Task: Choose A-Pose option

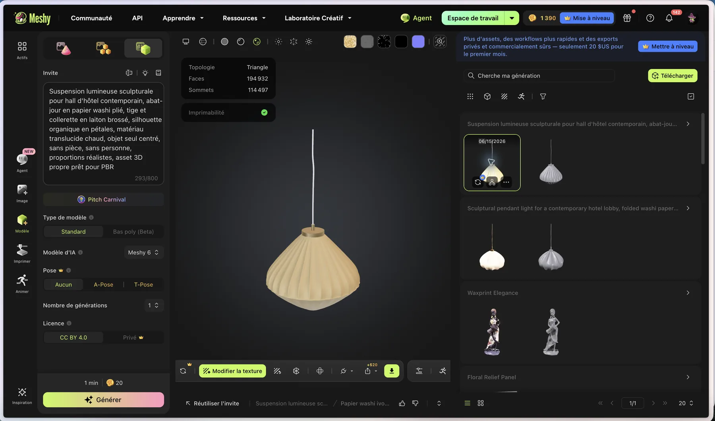Action: 103,285
